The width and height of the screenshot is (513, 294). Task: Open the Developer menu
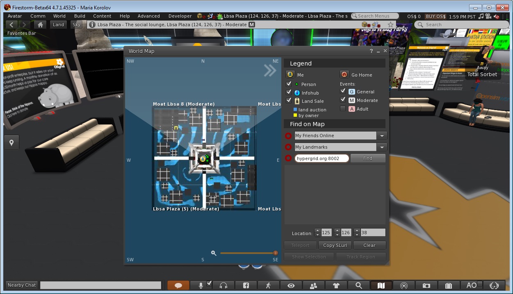[x=180, y=16]
